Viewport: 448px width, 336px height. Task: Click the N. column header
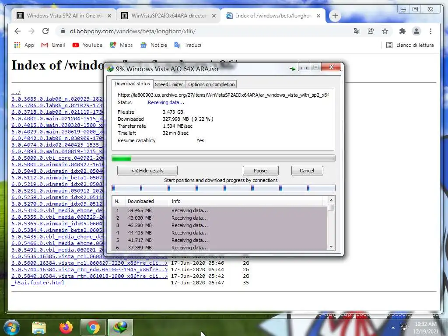coord(117,201)
